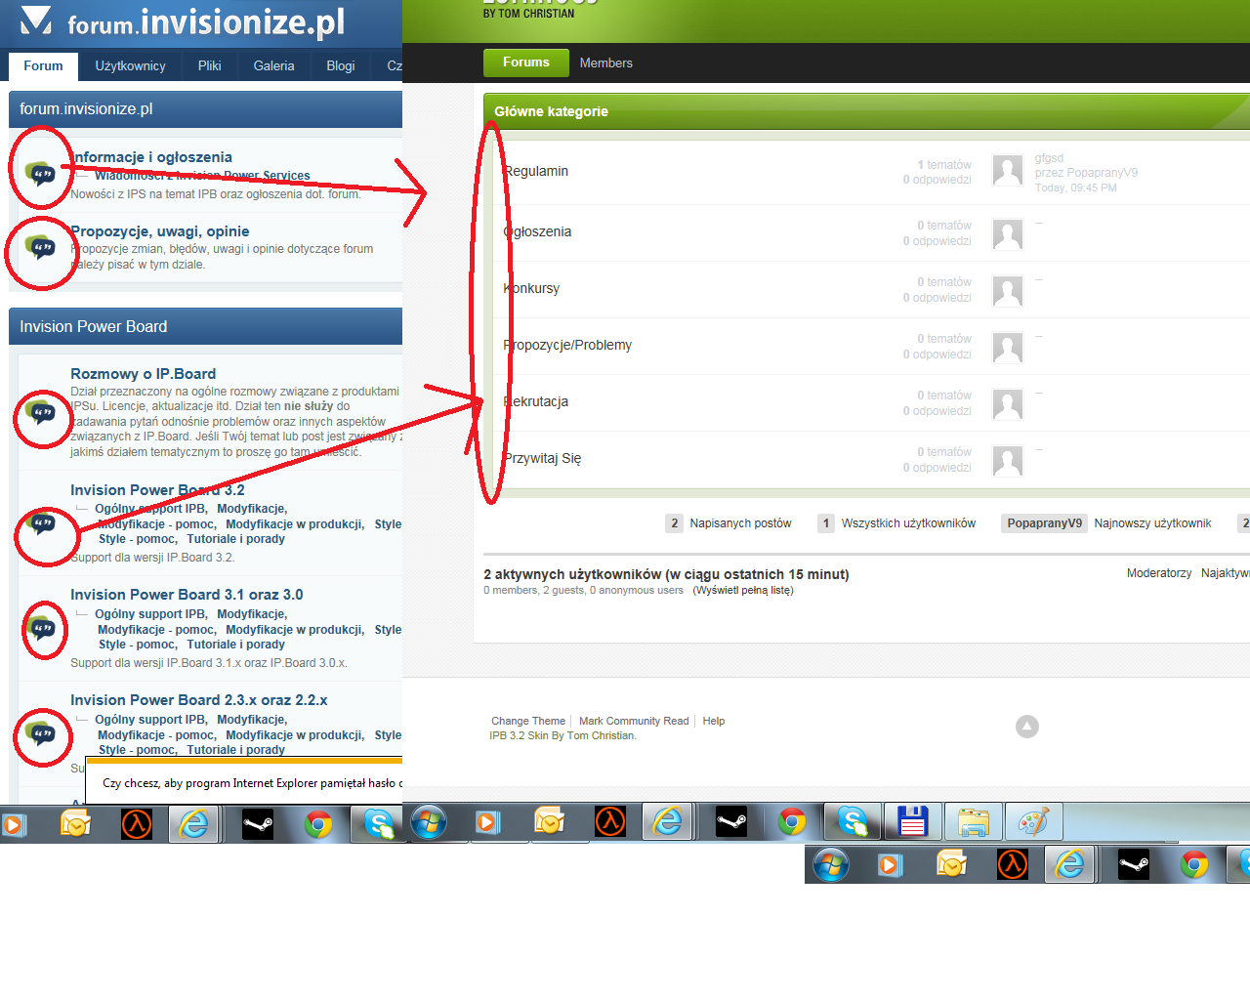
Task: Select the Members tab
Action: coord(605,63)
